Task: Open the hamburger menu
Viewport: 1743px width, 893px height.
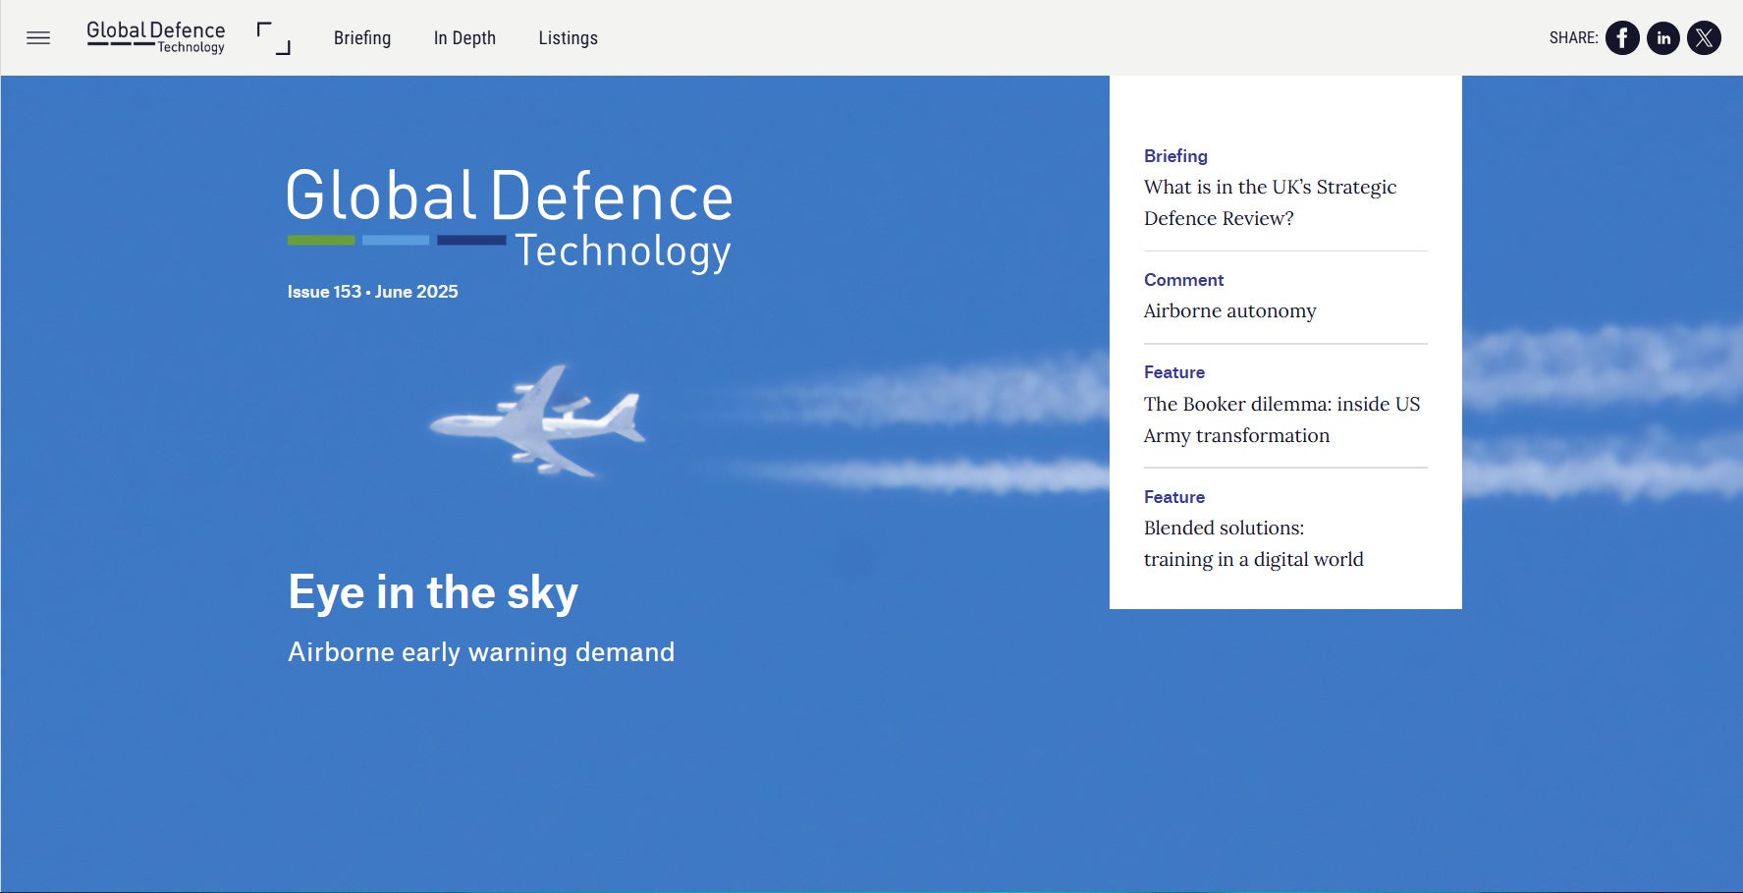Action: pos(38,38)
